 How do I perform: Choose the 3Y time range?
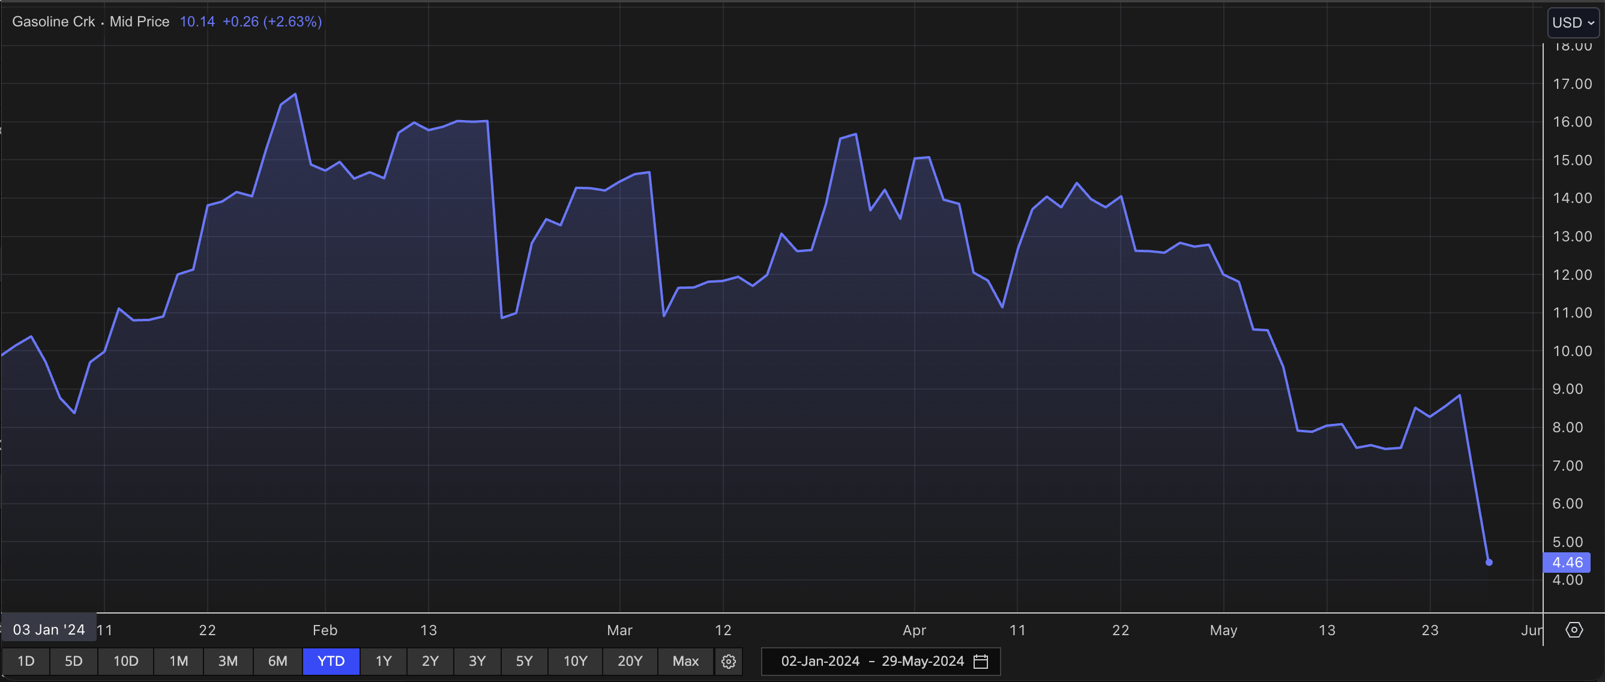[477, 662]
